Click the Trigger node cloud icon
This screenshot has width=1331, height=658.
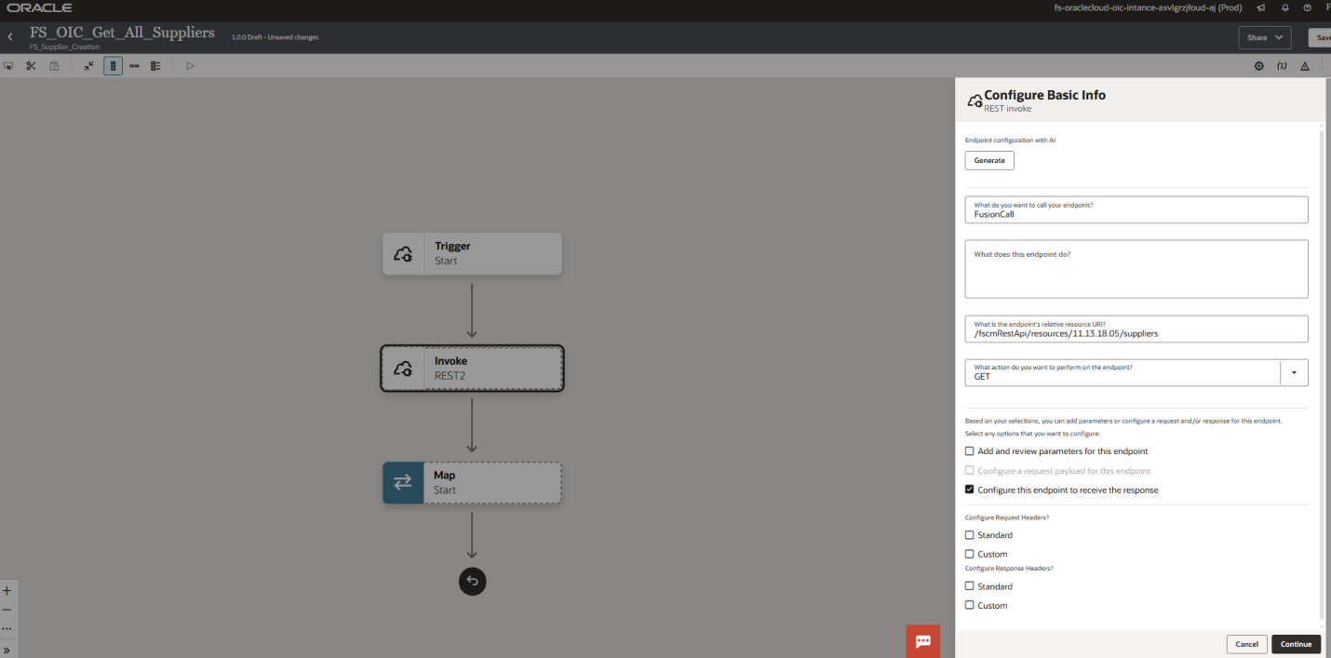pyautogui.click(x=403, y=253)
